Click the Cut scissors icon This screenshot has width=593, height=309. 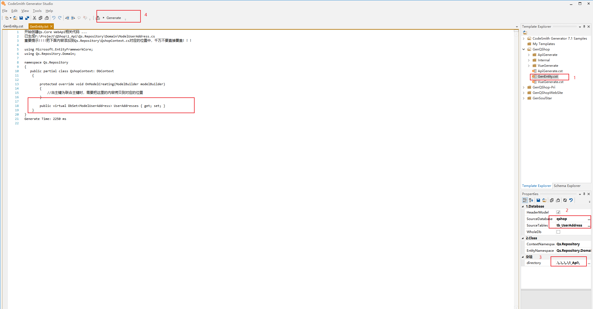point(35,18)
